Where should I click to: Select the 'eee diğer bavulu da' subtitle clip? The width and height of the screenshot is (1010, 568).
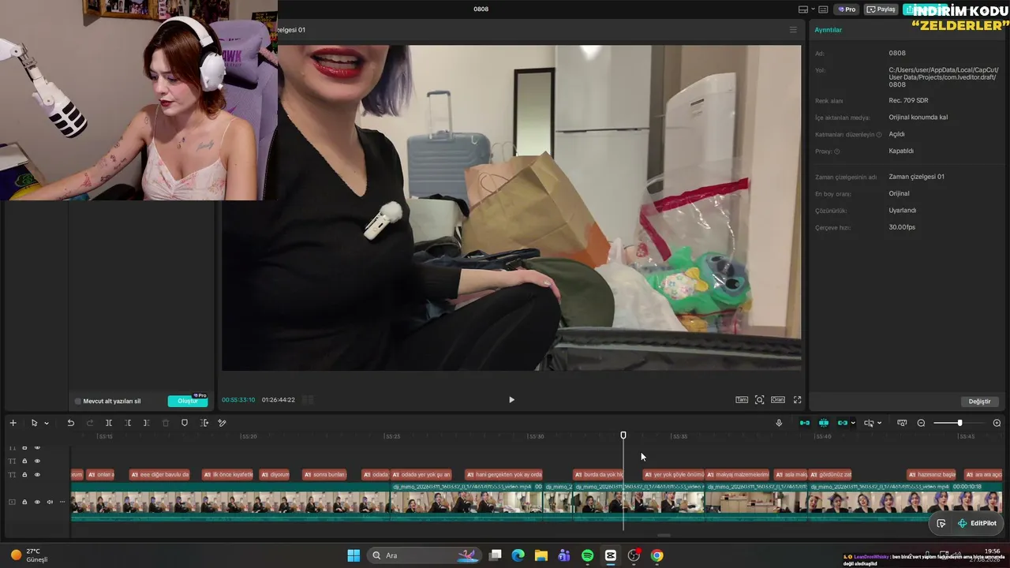159,474
